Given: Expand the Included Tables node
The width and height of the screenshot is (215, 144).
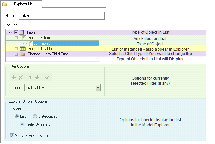Looking at the screenshot, I should tap(16, 49).
